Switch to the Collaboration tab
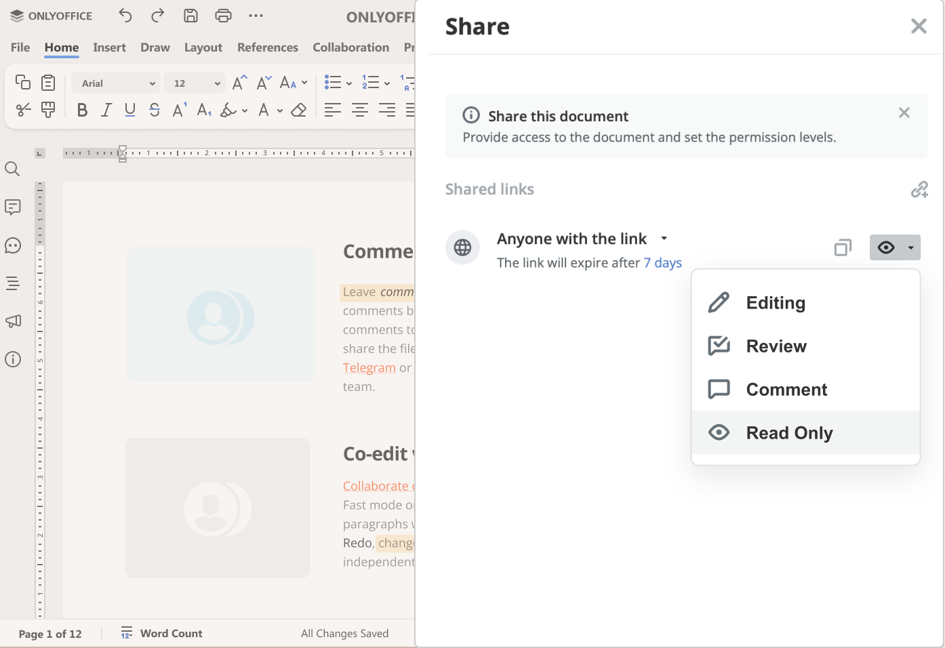The height and width of the screenshot is (648, 945). (x=350, y=47)
